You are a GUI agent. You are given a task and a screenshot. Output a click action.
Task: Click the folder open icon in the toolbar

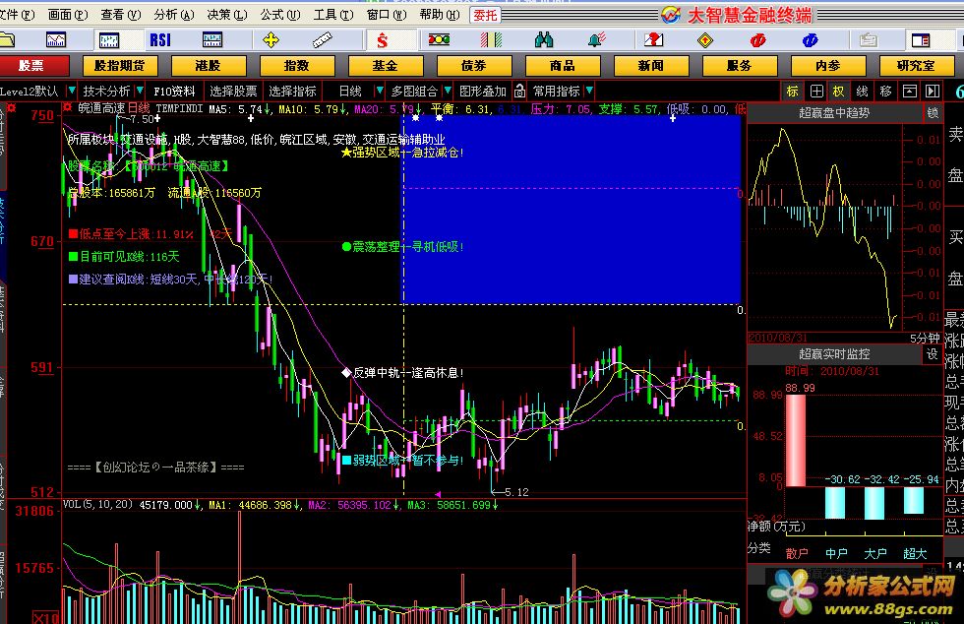[x=6, y=40]
